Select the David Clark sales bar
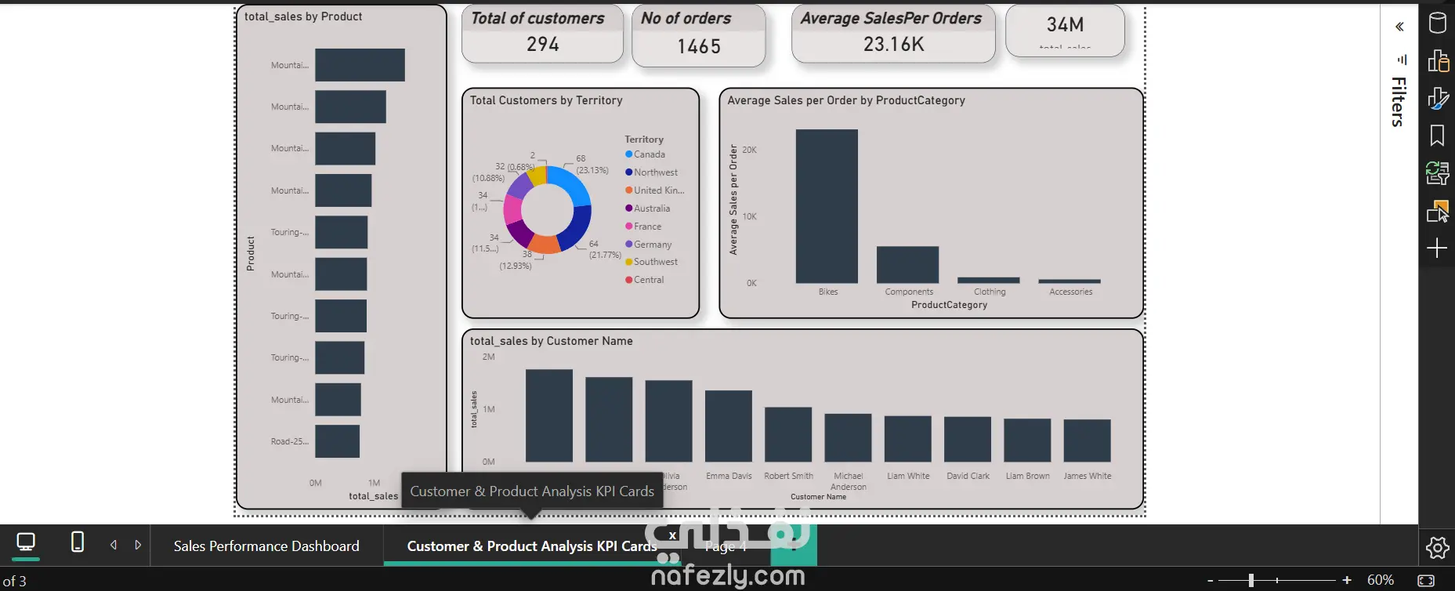The image size is (1455, 591). tap(968, 439)
